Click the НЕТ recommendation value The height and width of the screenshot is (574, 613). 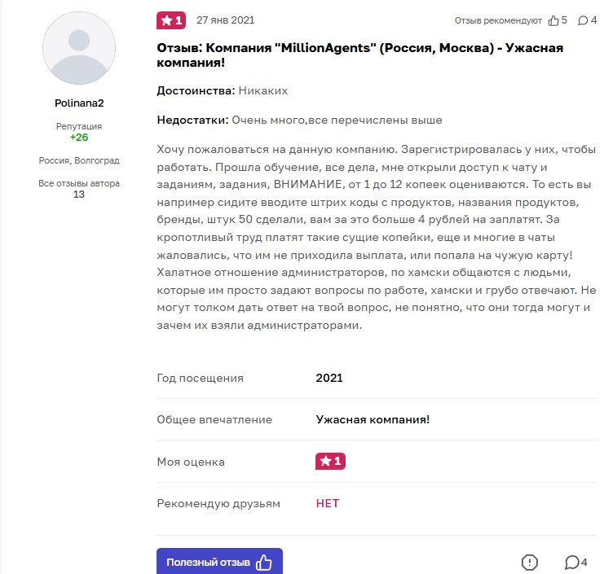[328, 503]
